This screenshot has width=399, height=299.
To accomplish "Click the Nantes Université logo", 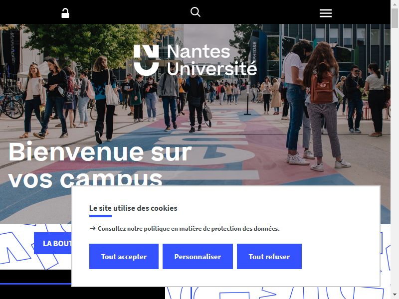I will (x=195, y=60).
